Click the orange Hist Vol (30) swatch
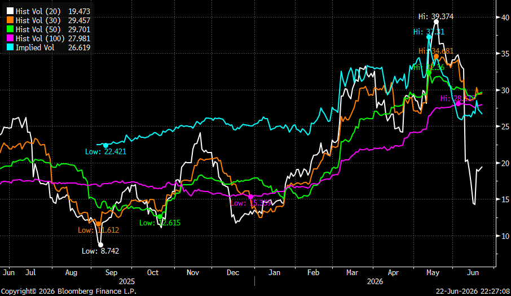Screen dimensions: 511x296 (x=10, y=20)
